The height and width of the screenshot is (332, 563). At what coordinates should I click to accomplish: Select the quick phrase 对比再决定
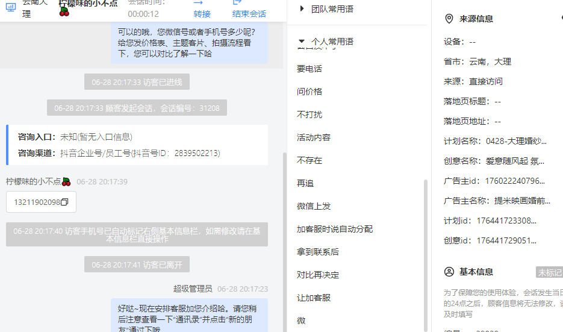pyautogui.click(x=318, y=275)
